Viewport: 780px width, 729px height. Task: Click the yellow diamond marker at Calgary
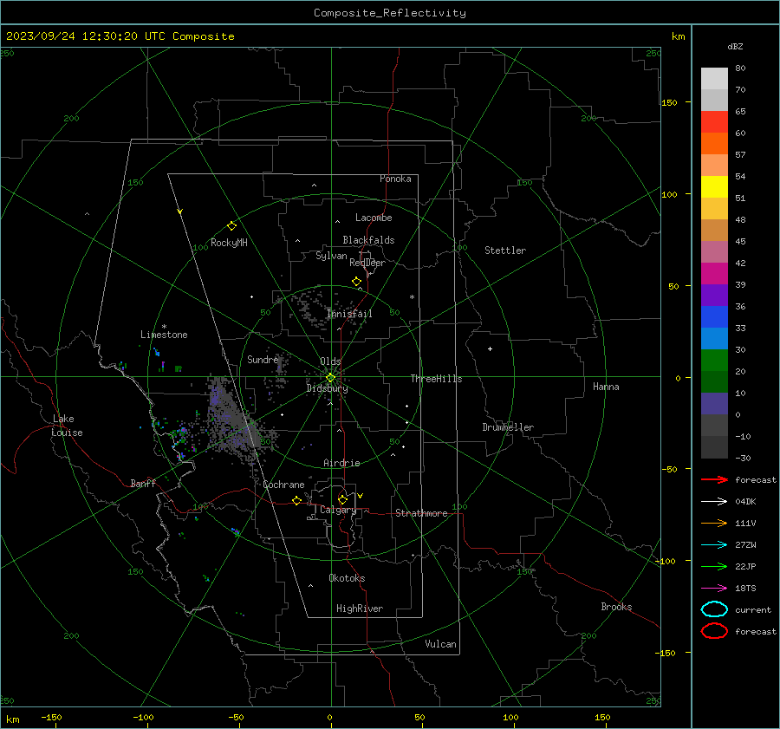click(x=342, y=499)
